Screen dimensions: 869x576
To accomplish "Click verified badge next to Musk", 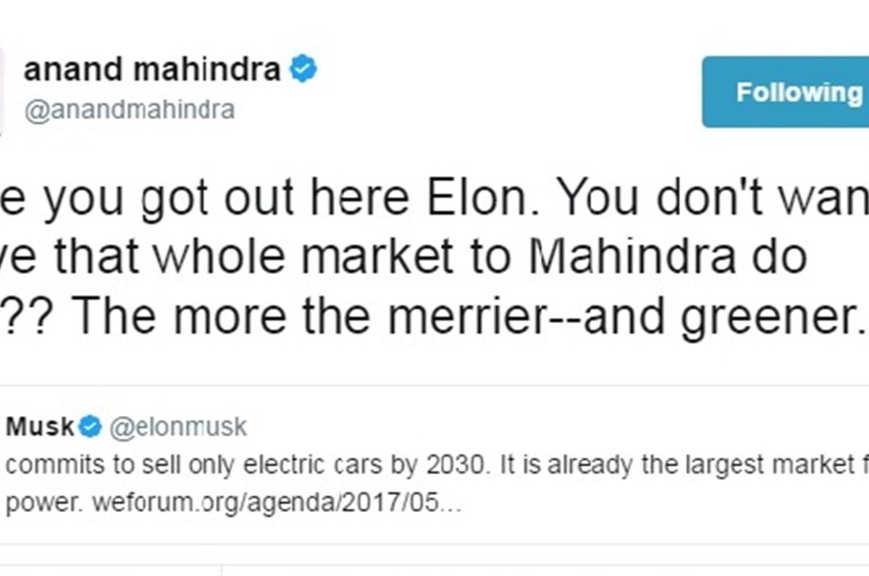I will click(90, 427).
